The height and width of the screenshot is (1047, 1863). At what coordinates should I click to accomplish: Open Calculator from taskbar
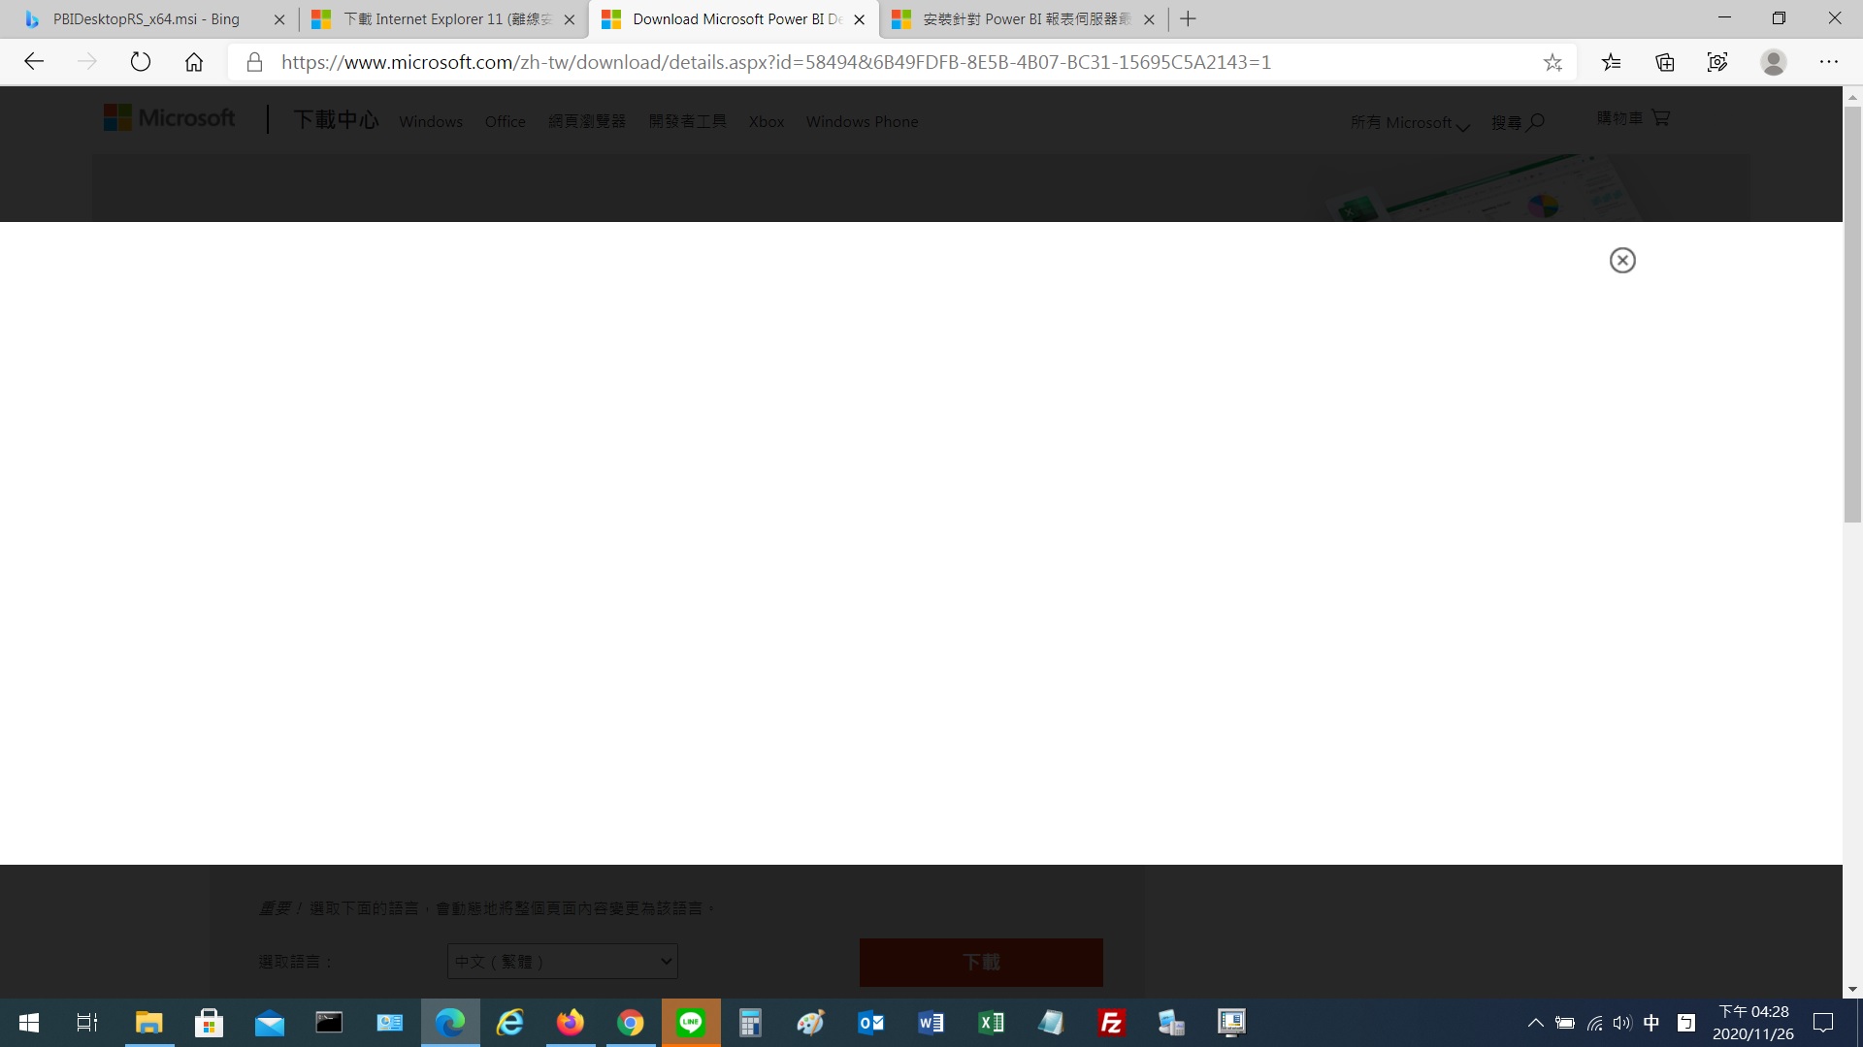(x=750, y=1023)
